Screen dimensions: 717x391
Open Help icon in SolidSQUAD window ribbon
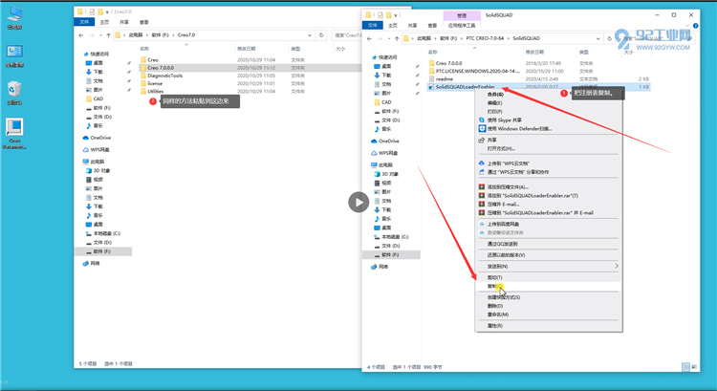tap(696, 26)
